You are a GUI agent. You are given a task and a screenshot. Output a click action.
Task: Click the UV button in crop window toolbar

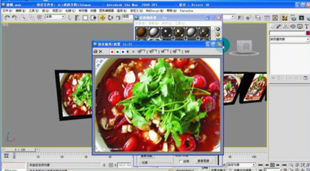(187, 52)
